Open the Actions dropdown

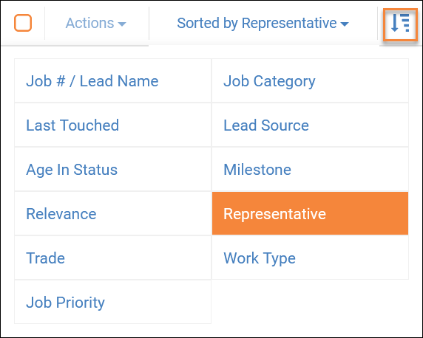pyautogui.click(x=96, y=24)
